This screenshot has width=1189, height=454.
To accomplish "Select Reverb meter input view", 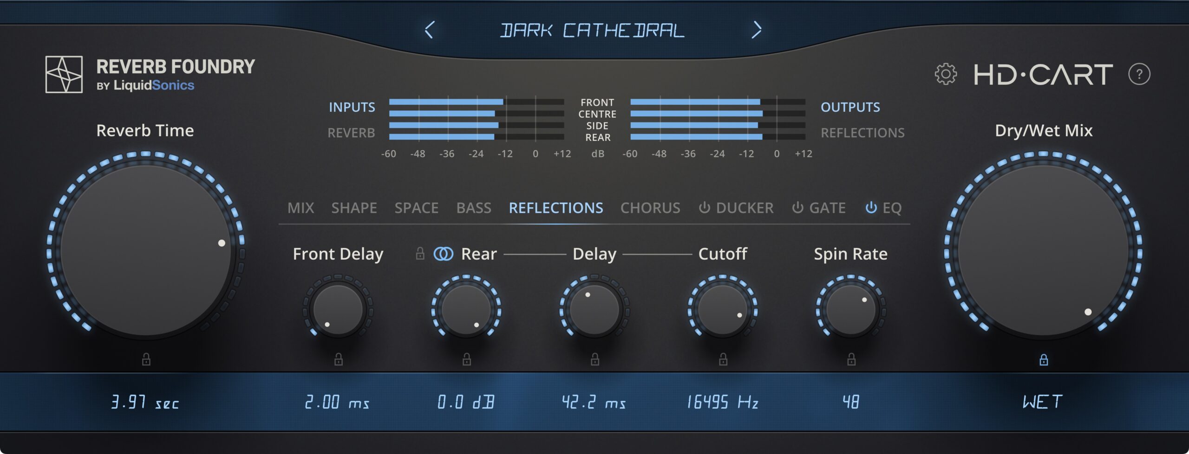I will [351, 133].
